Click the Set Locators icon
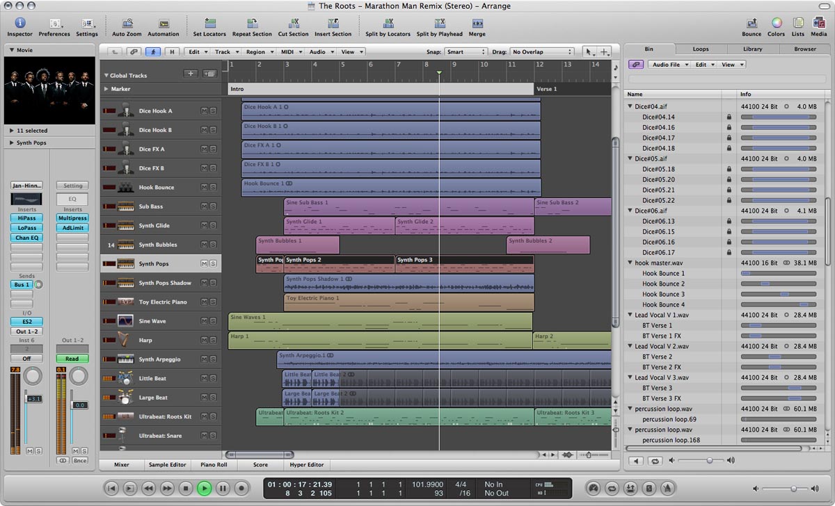Screen dimensions: 835x506 pyautogui.click(x=209, y=24)
